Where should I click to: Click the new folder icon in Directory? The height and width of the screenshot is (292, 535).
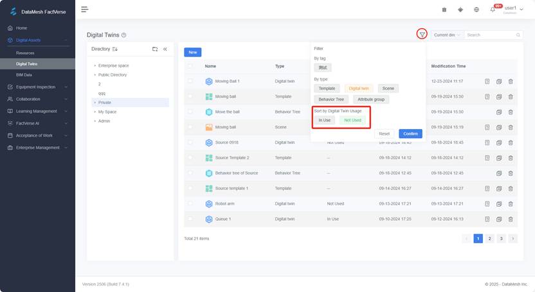pyautogui.click(x=155, y=49)
